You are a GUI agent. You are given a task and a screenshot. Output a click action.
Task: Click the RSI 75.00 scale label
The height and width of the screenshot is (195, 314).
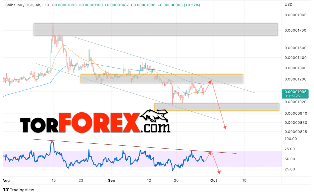tap(290, 149)
